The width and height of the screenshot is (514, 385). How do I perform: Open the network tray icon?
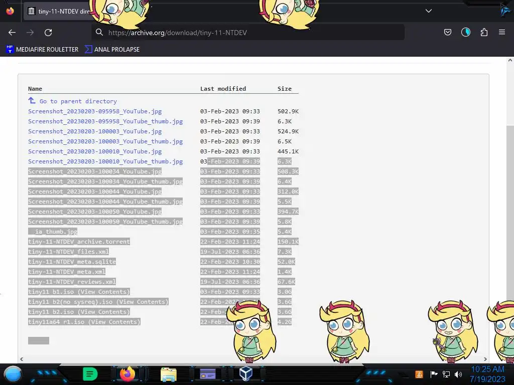[446, 374]
